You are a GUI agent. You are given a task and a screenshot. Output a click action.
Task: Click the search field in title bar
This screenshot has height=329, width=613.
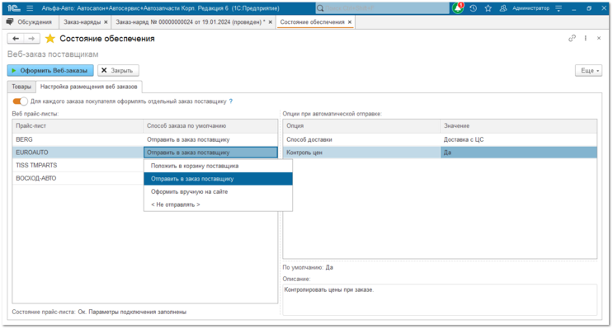(382, 8)
